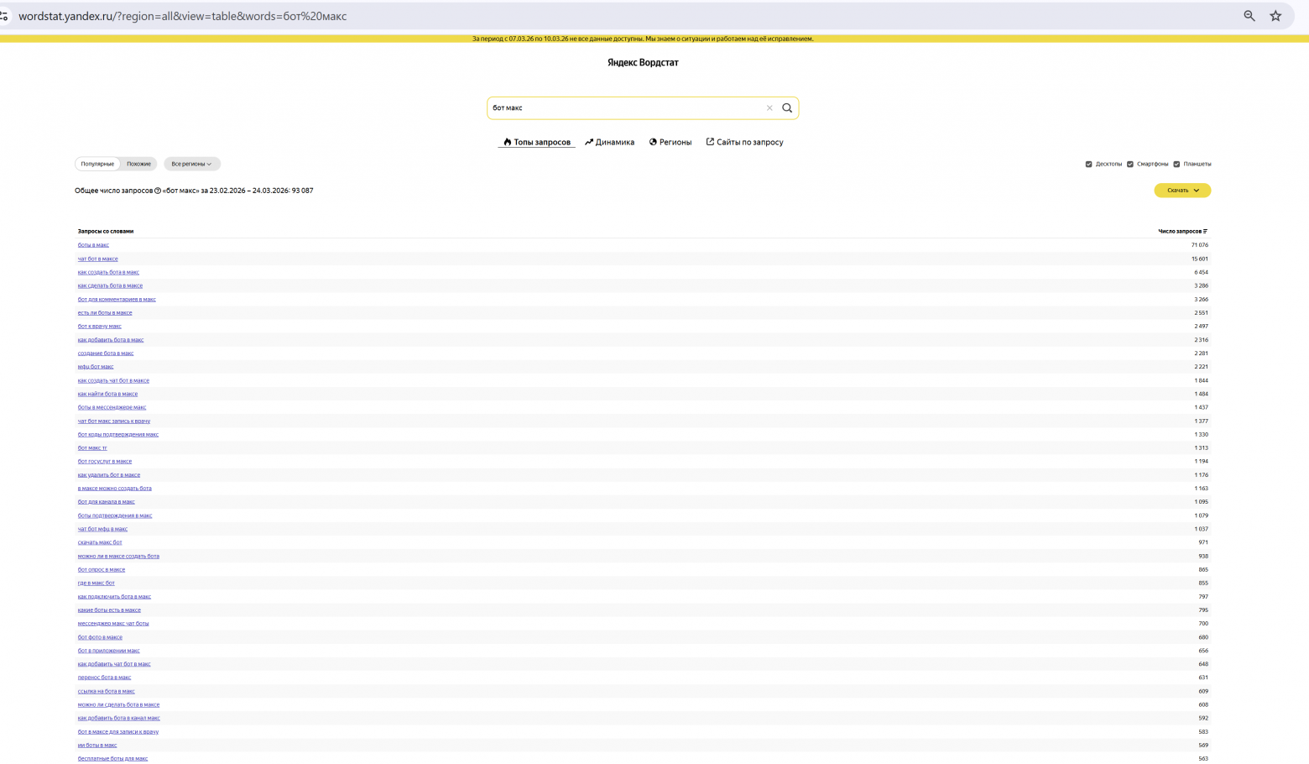Open the link 'бот для комментариев в макс'
The height and width of the screenshot is (764, 1309).
tap(117, 299)
